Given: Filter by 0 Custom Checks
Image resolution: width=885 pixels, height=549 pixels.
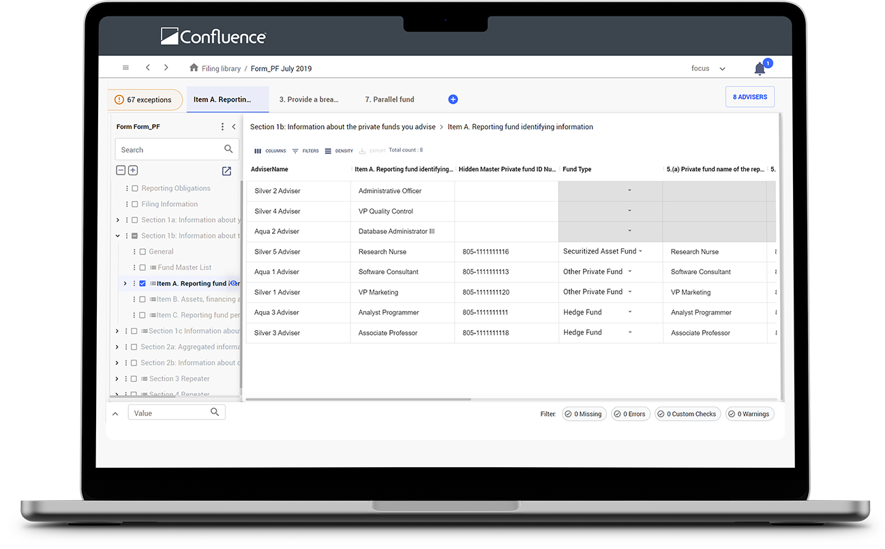Looking at the screenshot, I should (x=687, y=414).
